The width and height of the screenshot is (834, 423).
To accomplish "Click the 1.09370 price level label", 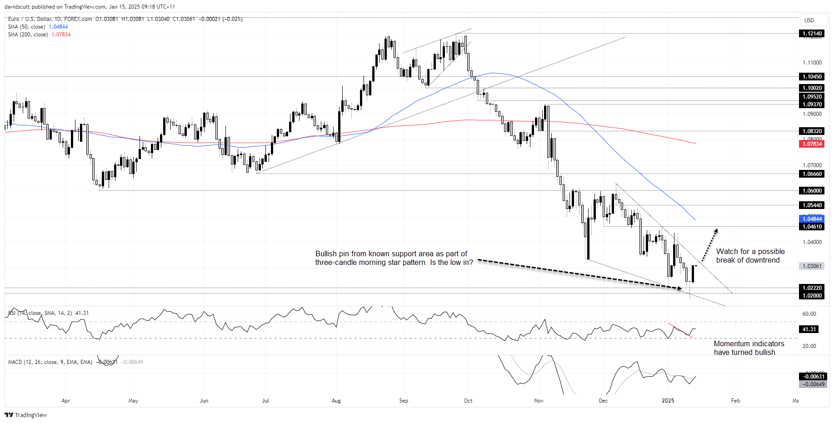I will pyautogui.click(x=812, y=105).
